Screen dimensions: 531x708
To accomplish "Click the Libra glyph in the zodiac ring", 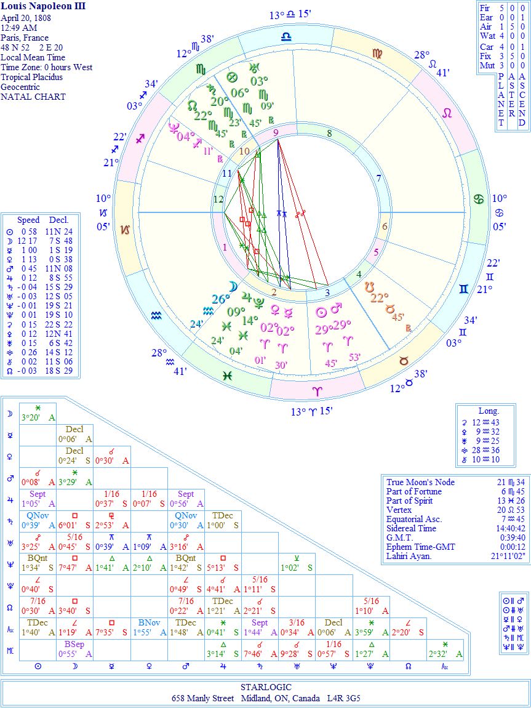I will click(x=287, y=38).
